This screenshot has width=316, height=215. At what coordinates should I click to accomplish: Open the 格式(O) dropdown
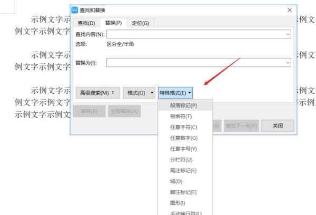[139, 93]
